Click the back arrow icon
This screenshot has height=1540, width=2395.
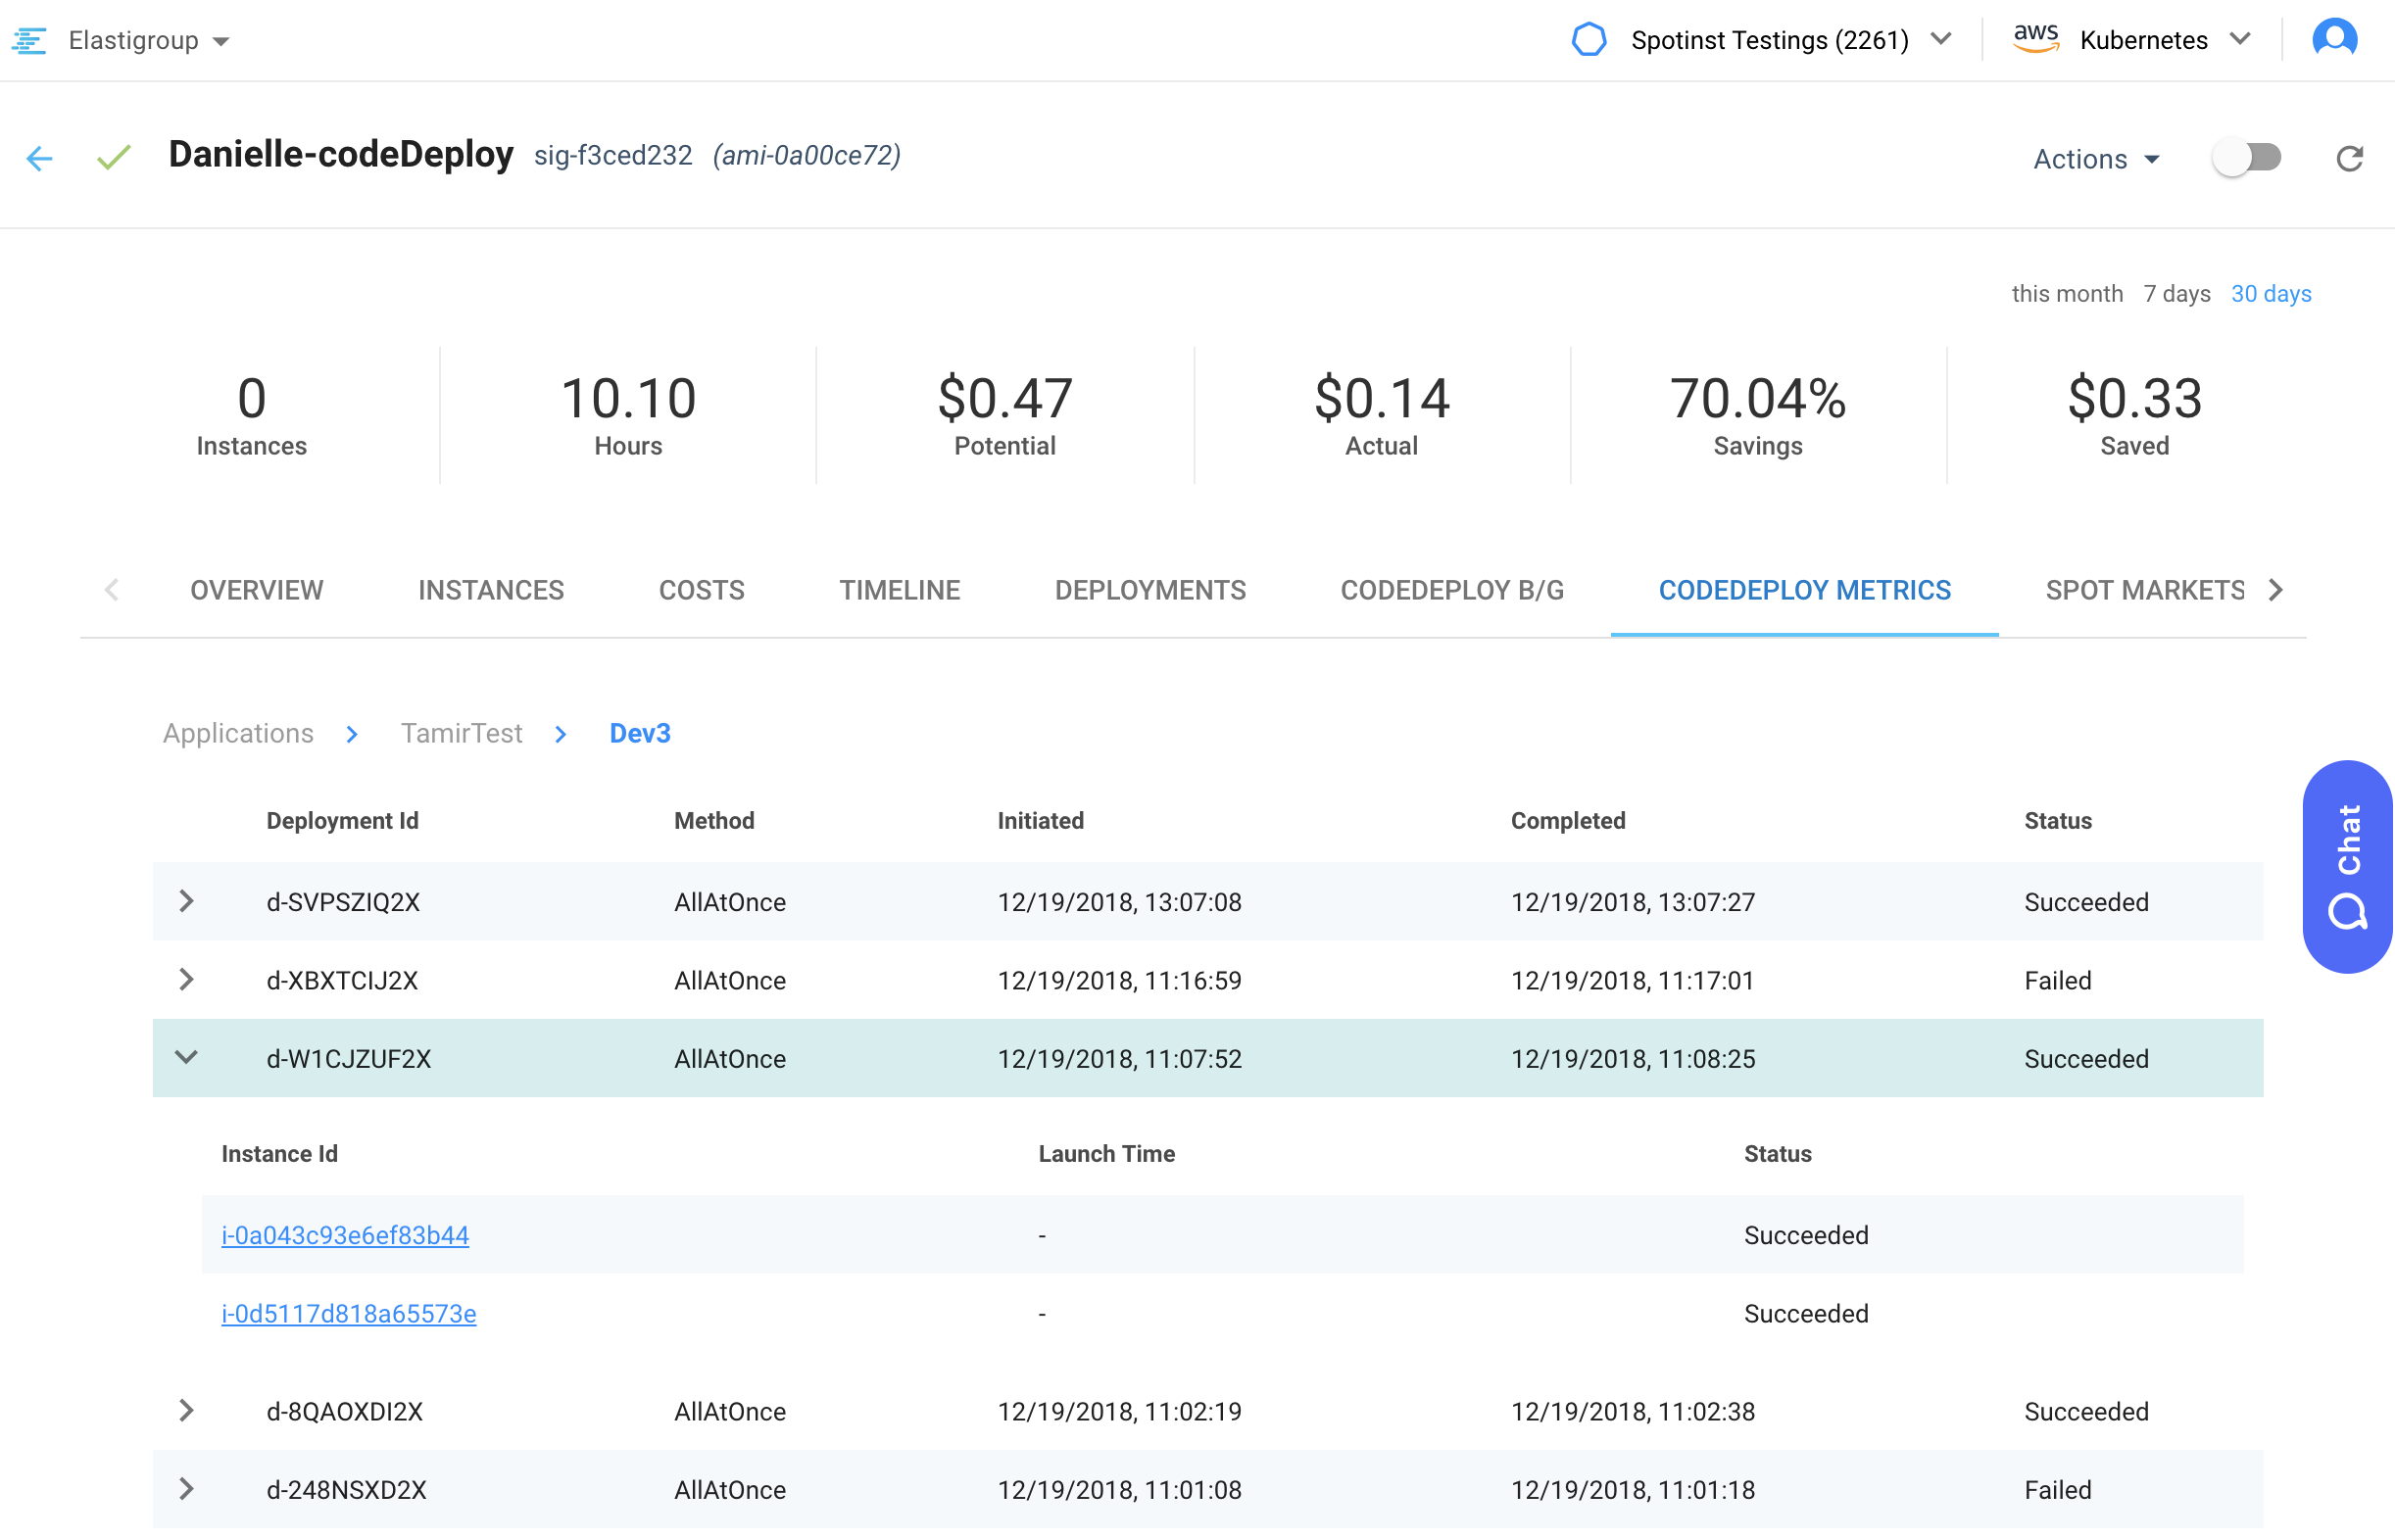(40, 158)
